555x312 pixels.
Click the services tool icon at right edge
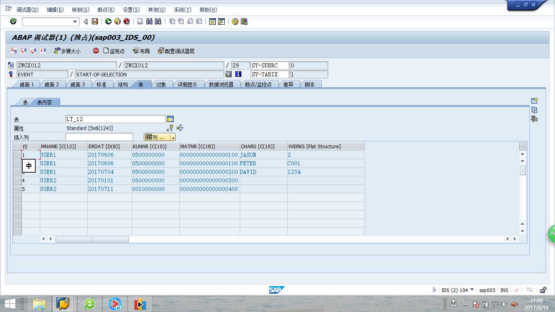[x=534, y=119]
